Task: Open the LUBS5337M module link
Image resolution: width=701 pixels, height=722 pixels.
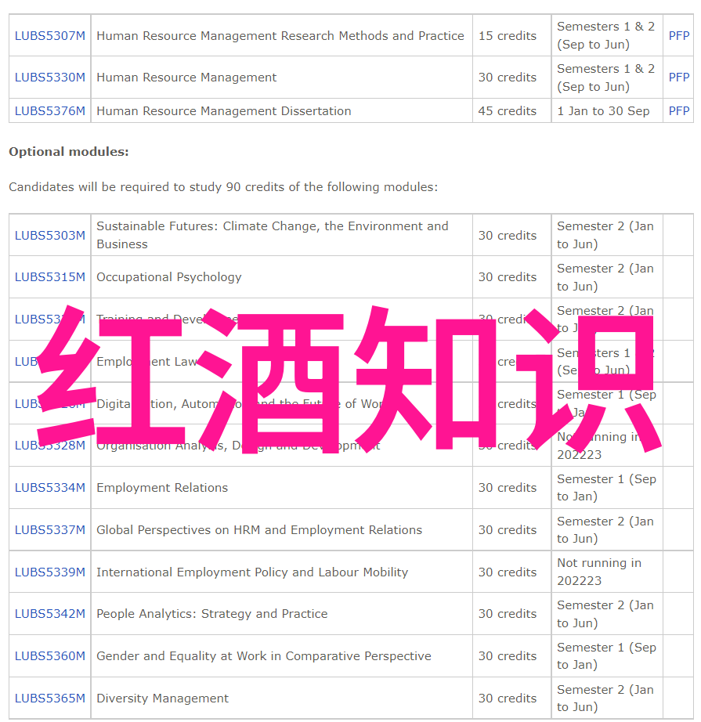Action: (50, 530)
